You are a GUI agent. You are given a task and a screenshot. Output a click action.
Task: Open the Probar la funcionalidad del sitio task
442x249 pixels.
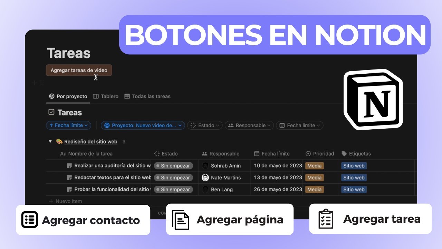point(113,190)
